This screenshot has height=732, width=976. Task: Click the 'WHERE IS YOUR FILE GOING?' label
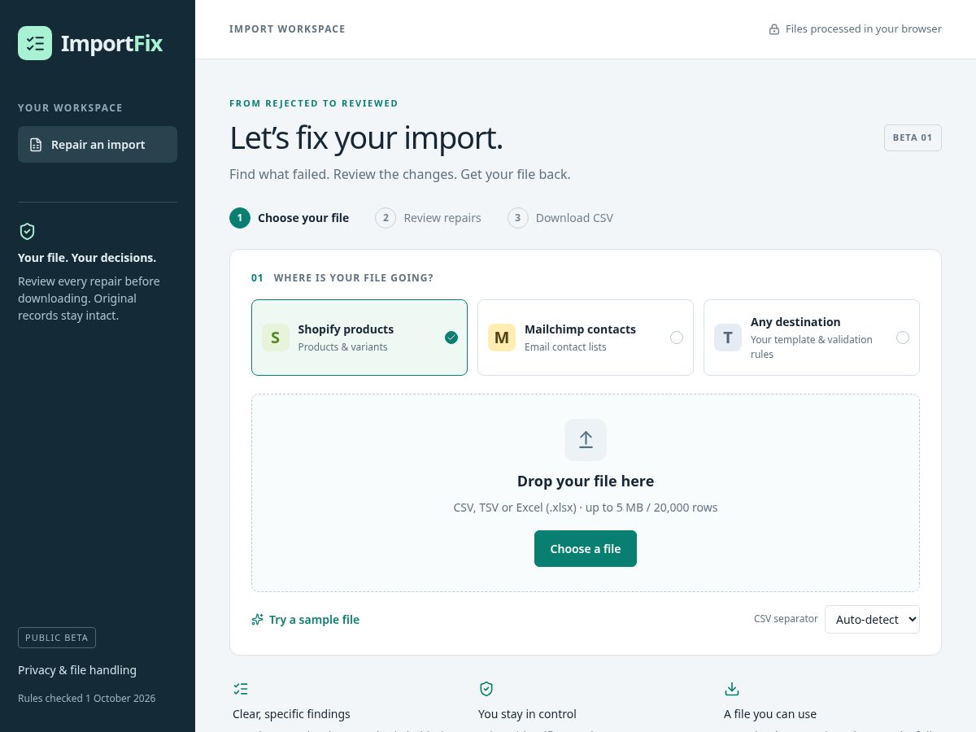point(354,278)
